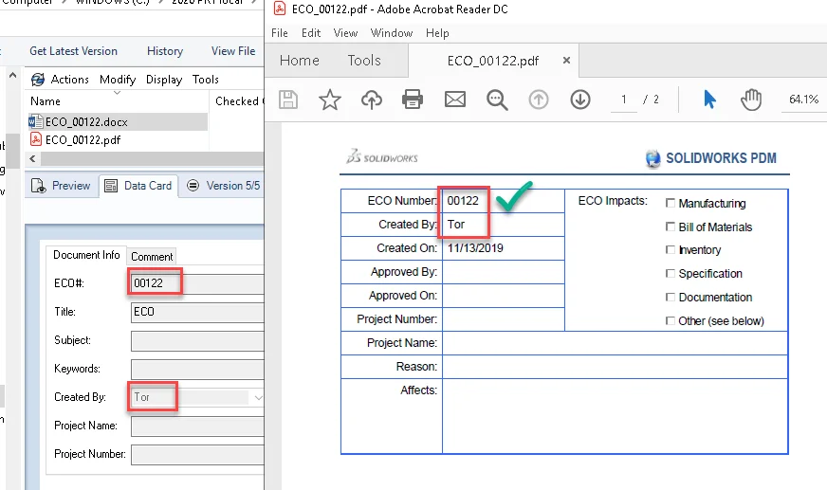This screenshot has height=490, width=827.
Task: Click the star bookmark icon
Action: (x=330, y=100)
